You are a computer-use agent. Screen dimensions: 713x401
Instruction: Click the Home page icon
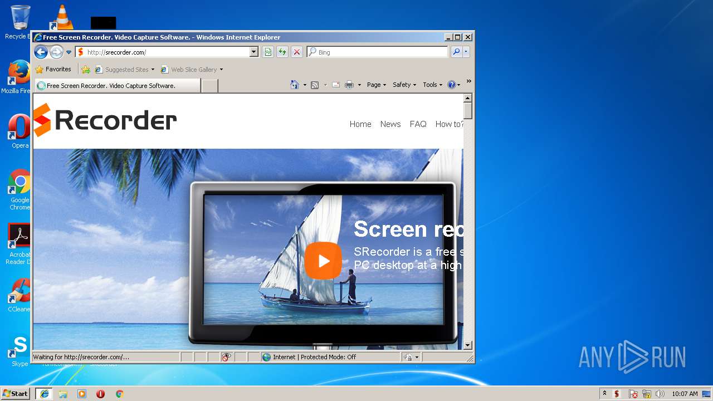pyautogui.click(x=295, y=85)
